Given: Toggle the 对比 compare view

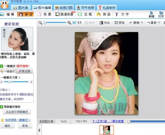Looking at the screenshot, I should point(105,23).
